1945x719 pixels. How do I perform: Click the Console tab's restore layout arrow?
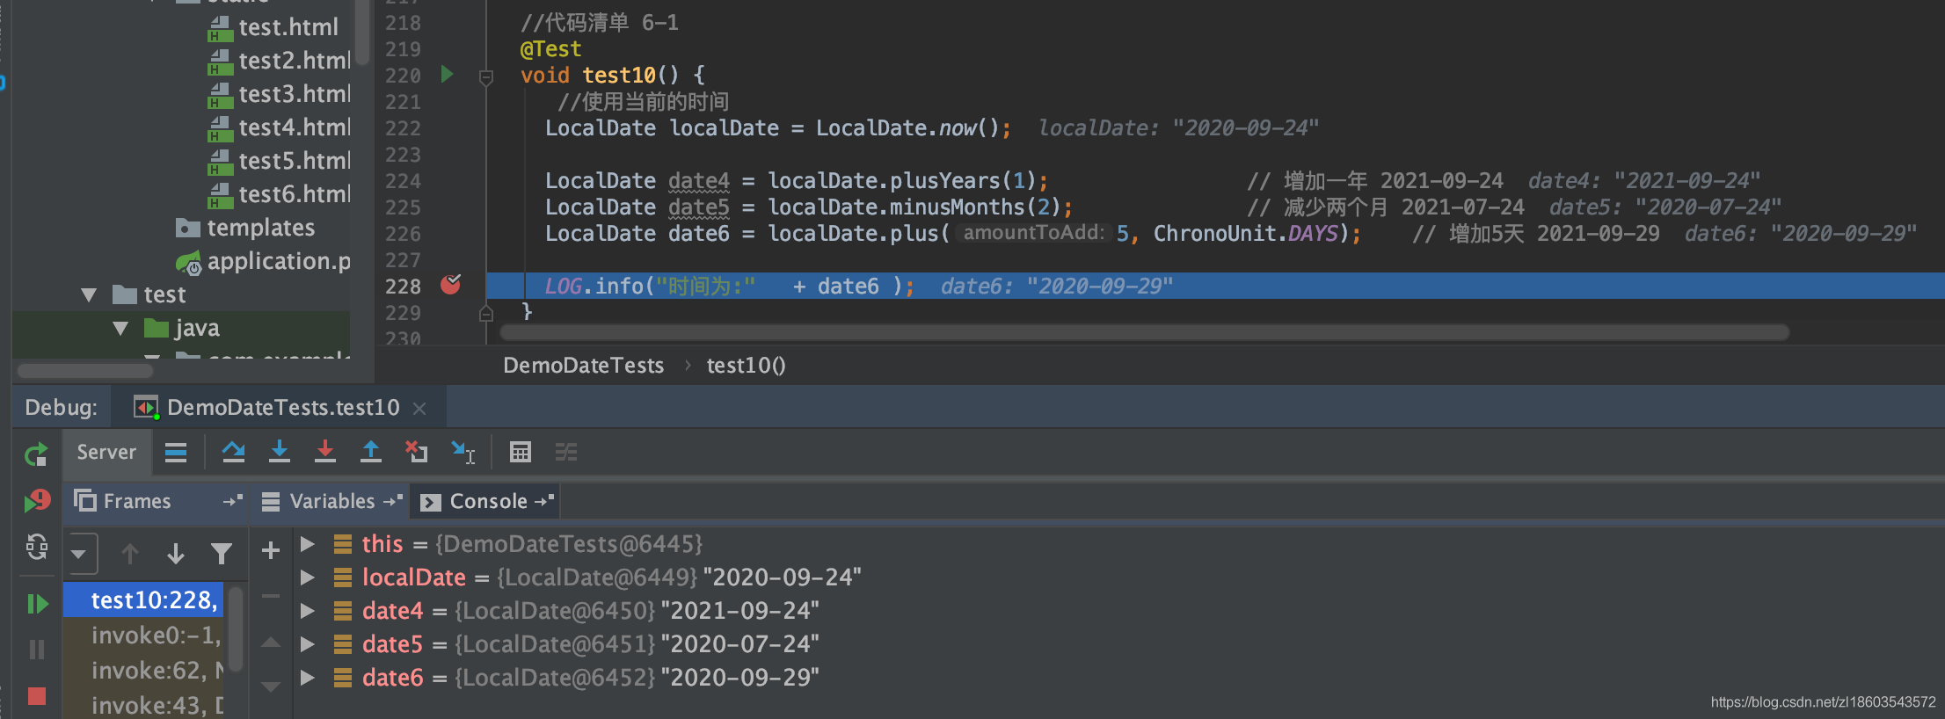point(544,501)
